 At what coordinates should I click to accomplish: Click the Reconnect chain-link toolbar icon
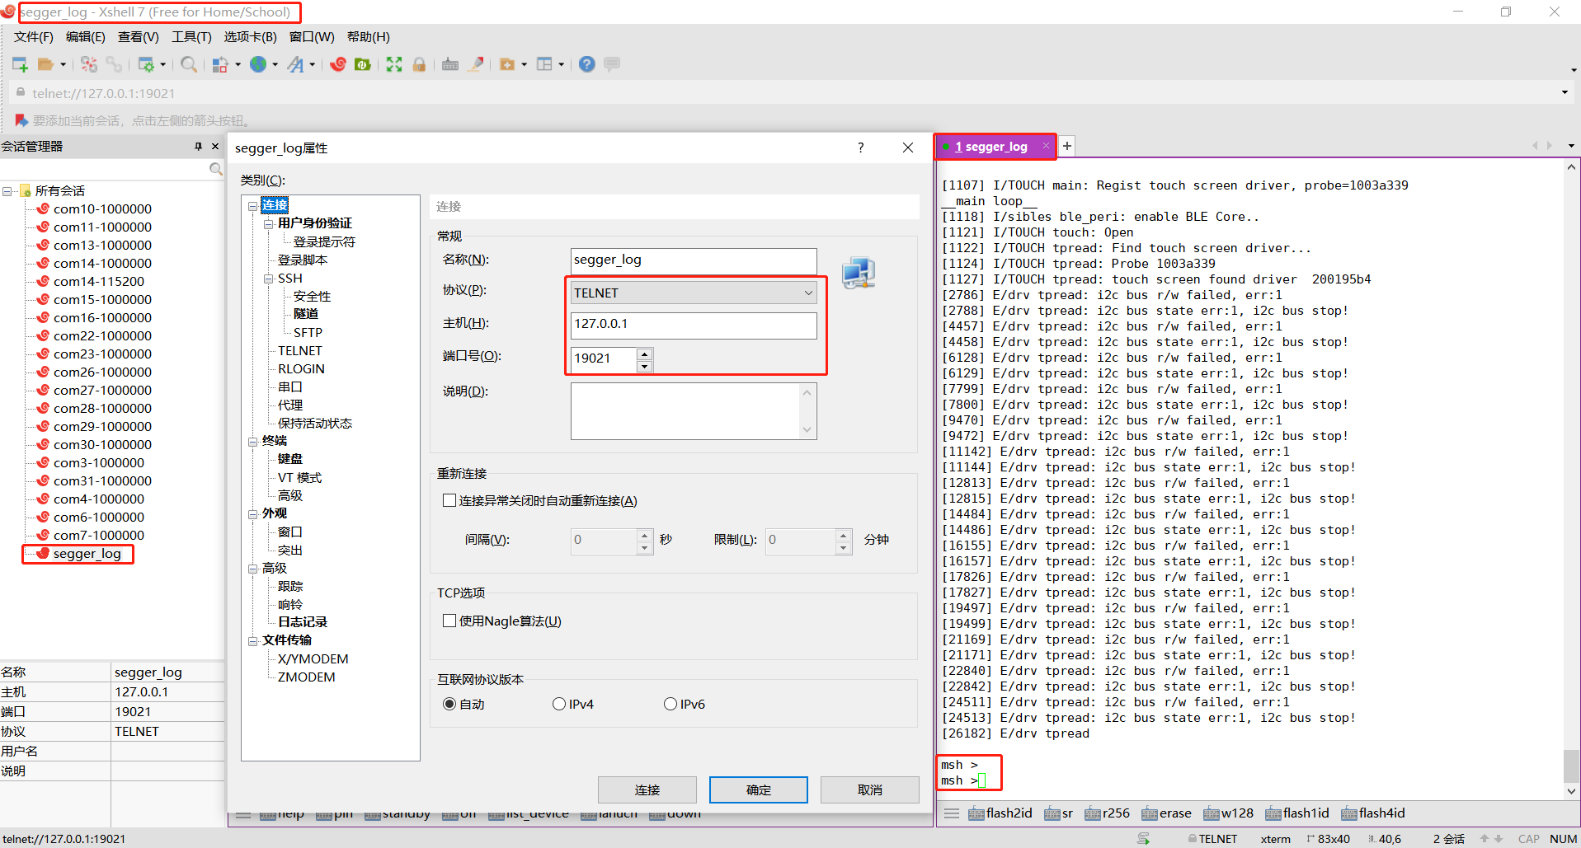pos(114,64)
